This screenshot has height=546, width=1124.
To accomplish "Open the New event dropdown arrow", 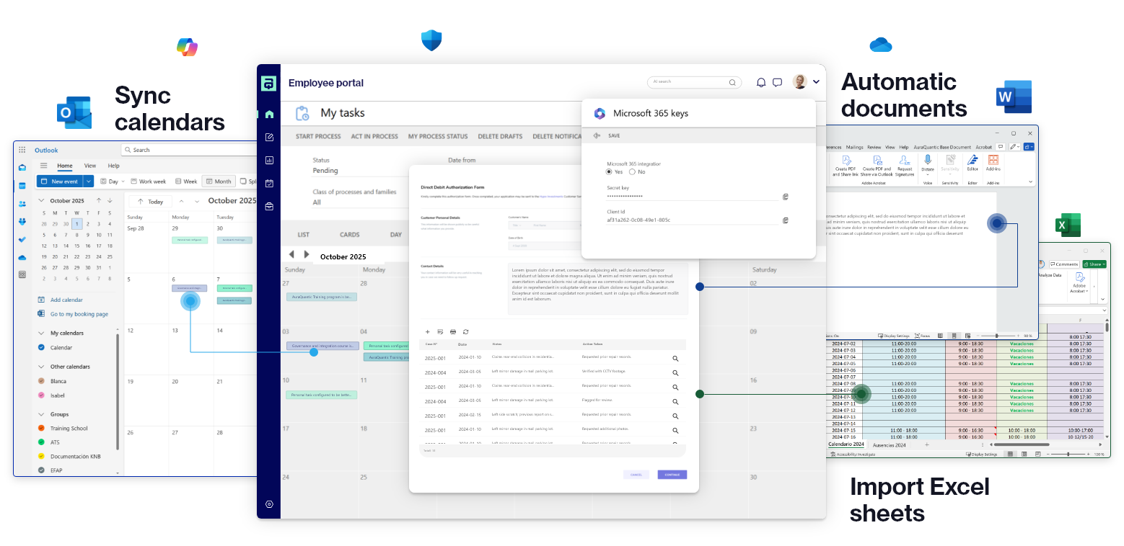I will pyautogui.click(x=88, y=181).
